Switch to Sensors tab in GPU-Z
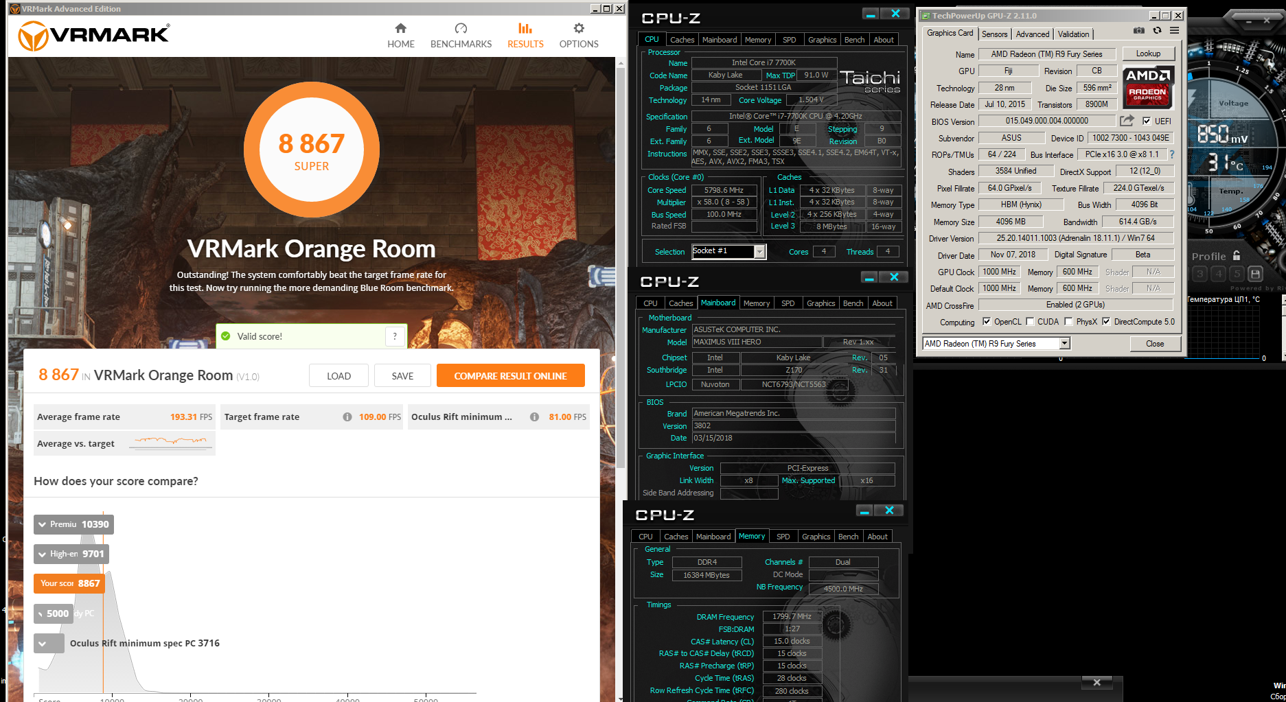The width and height of the screenshot is (1286, 702). tap(994, 34)
